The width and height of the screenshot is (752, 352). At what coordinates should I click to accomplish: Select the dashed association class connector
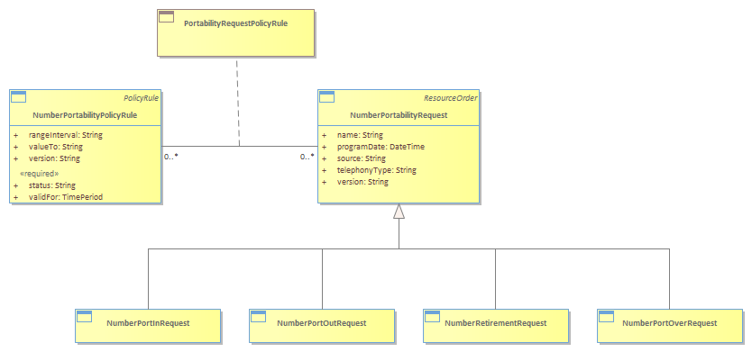pyautogui.click(x=238, y=102)
